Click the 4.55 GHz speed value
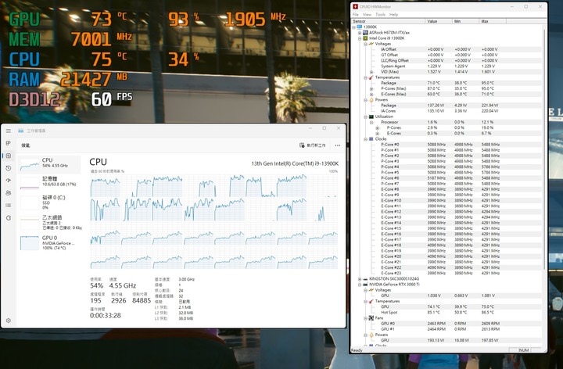The width and height of the screenshot is (563, 369). coord(123,285)
